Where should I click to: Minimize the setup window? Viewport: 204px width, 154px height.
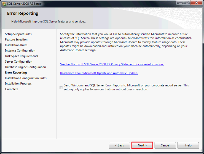pyautogui.click(x=180, y=2)
